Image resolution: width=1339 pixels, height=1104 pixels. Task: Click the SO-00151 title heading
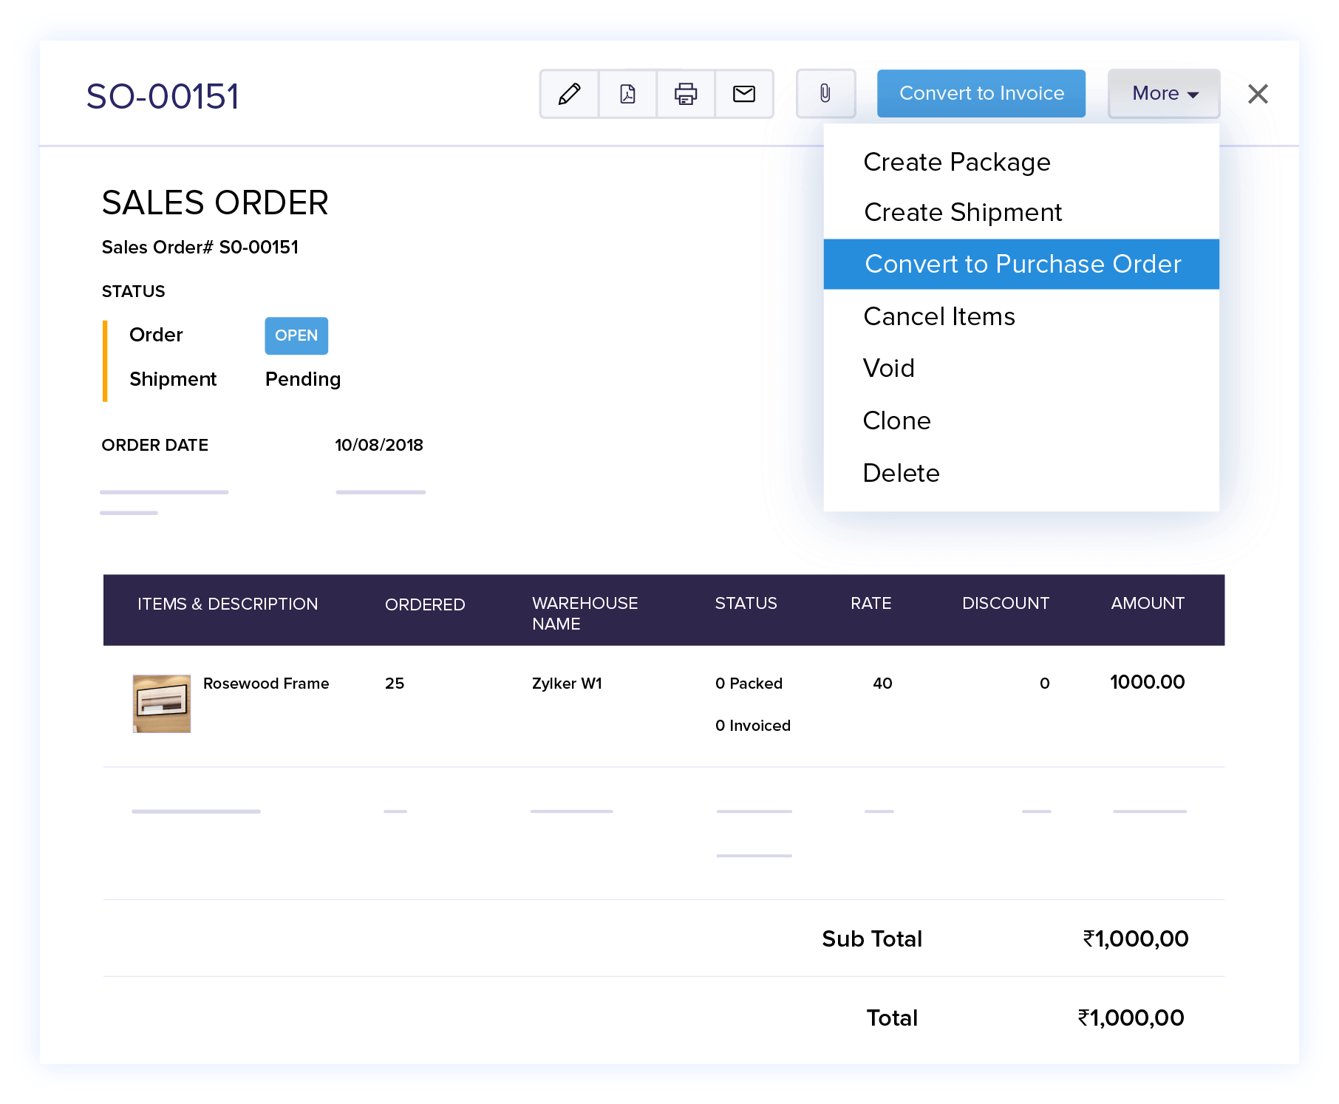coord(163,97)
